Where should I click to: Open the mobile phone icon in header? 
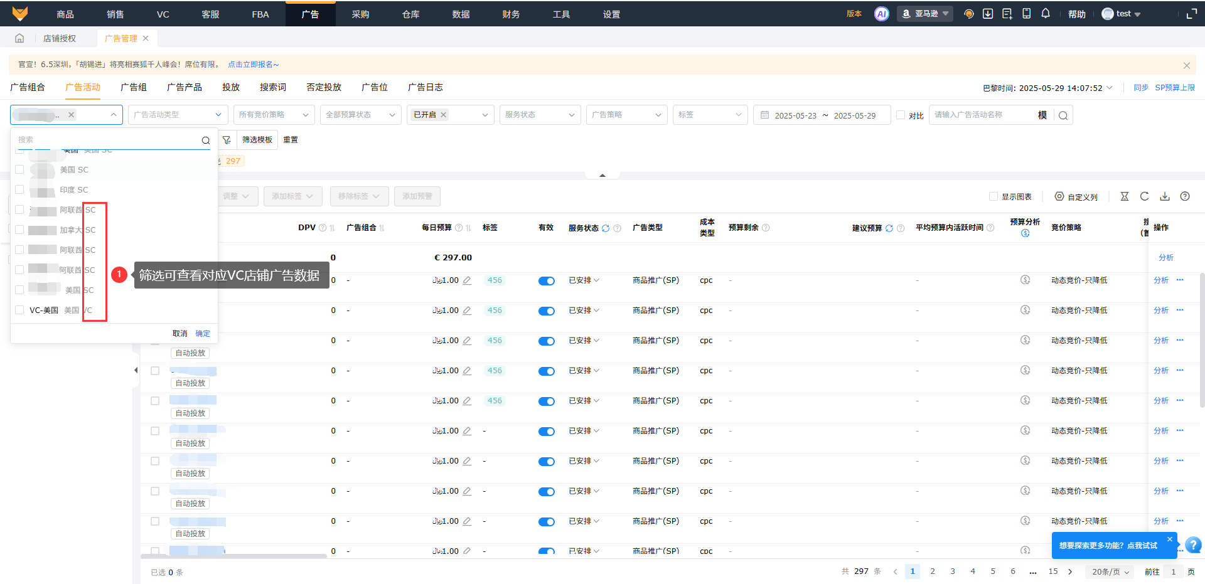tap(1027, 14)
